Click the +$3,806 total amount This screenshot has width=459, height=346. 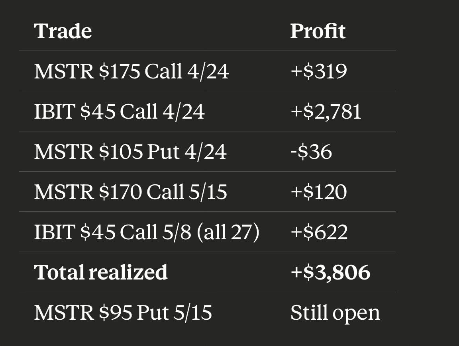(330, 273)
